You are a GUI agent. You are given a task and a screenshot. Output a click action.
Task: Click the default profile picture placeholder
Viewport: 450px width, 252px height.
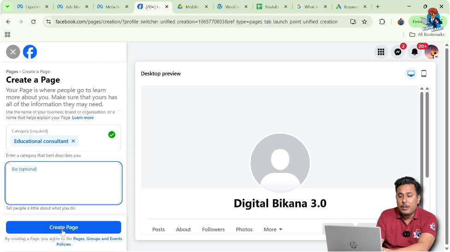point(280,163)
